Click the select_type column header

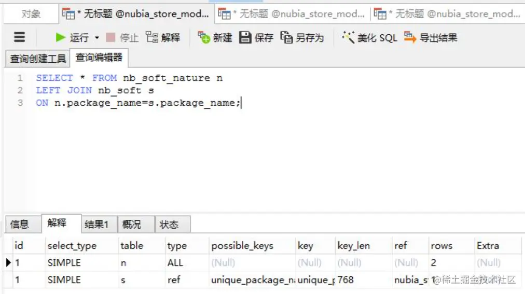[81, 246]
